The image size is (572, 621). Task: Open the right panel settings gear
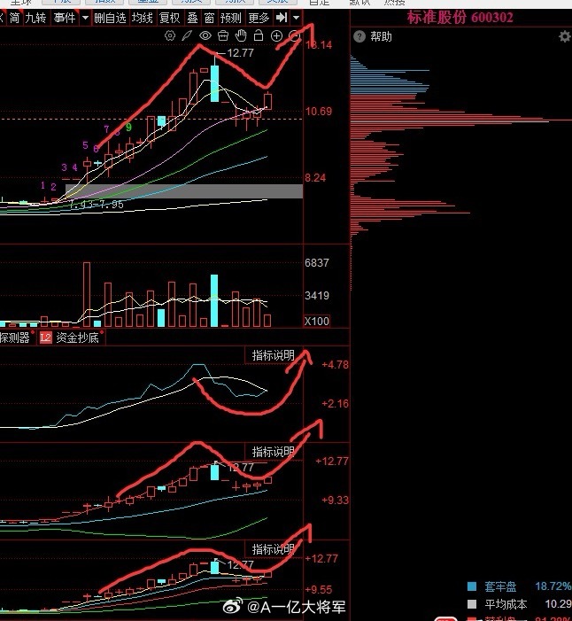[x=565, y=37]
